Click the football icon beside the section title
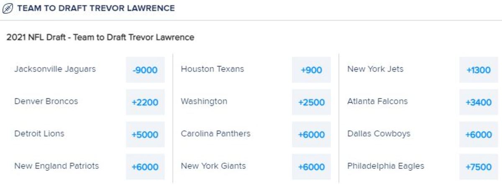Screen dimensions: 502x190 tap(8, 8)
